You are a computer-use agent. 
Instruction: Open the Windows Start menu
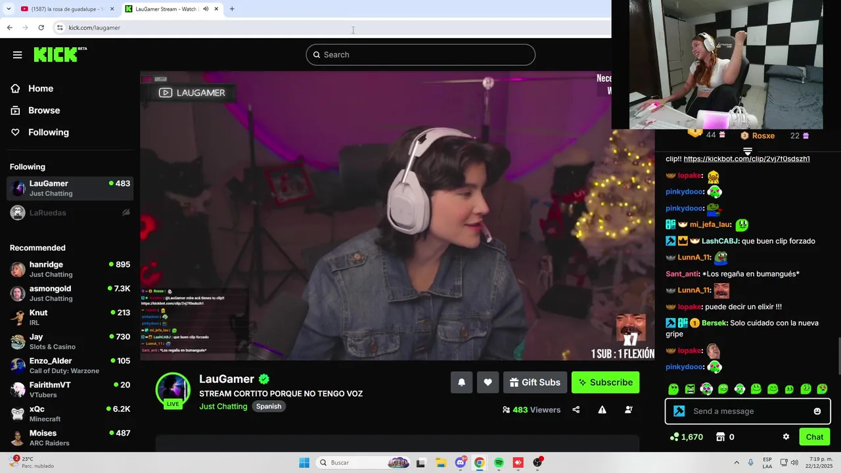point(304,462)
